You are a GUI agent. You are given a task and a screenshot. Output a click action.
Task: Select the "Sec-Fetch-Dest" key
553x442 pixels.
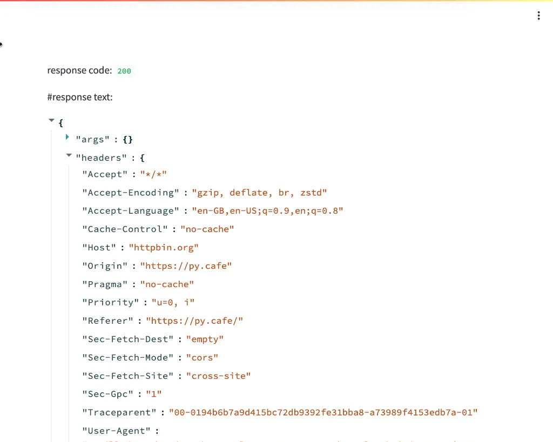pyautogui.click(x=128, y=339)
